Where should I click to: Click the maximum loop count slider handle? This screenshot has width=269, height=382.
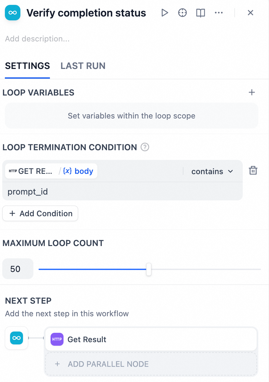(149, 269)
